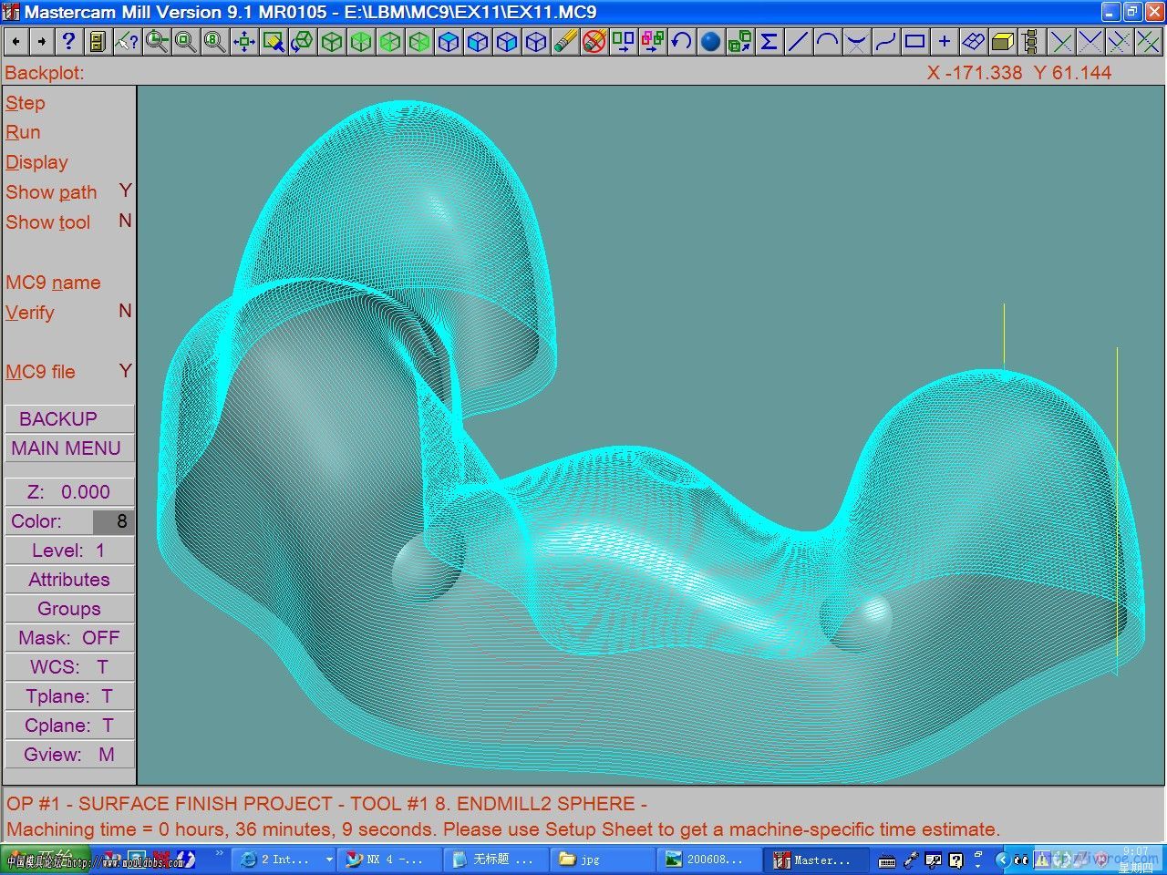This screenshot has height=875, width=1167.
Task: Select the Arc drawing tool
Action: coord(827,42)
